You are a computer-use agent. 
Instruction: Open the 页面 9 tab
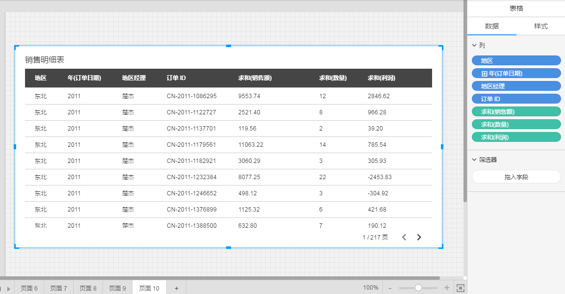[117, 288]
